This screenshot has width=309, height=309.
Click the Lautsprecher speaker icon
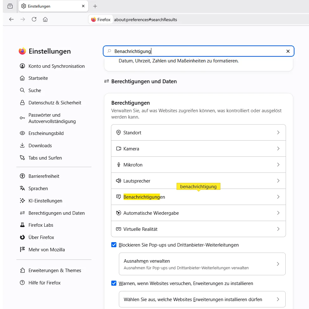[x=119, y=181]
